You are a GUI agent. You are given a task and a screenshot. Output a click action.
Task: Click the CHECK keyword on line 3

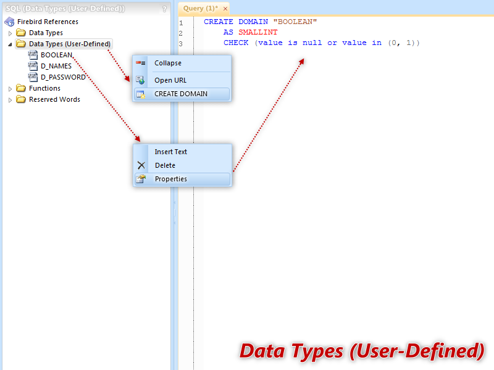(x=236, y=43)
